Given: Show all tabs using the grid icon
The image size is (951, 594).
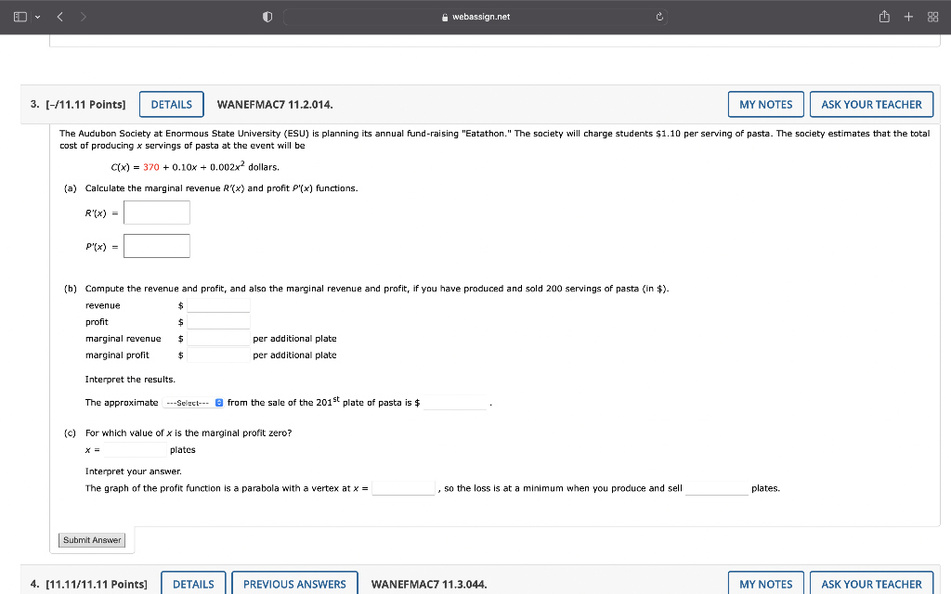Looking at the screenshot, I should point(931,16).
